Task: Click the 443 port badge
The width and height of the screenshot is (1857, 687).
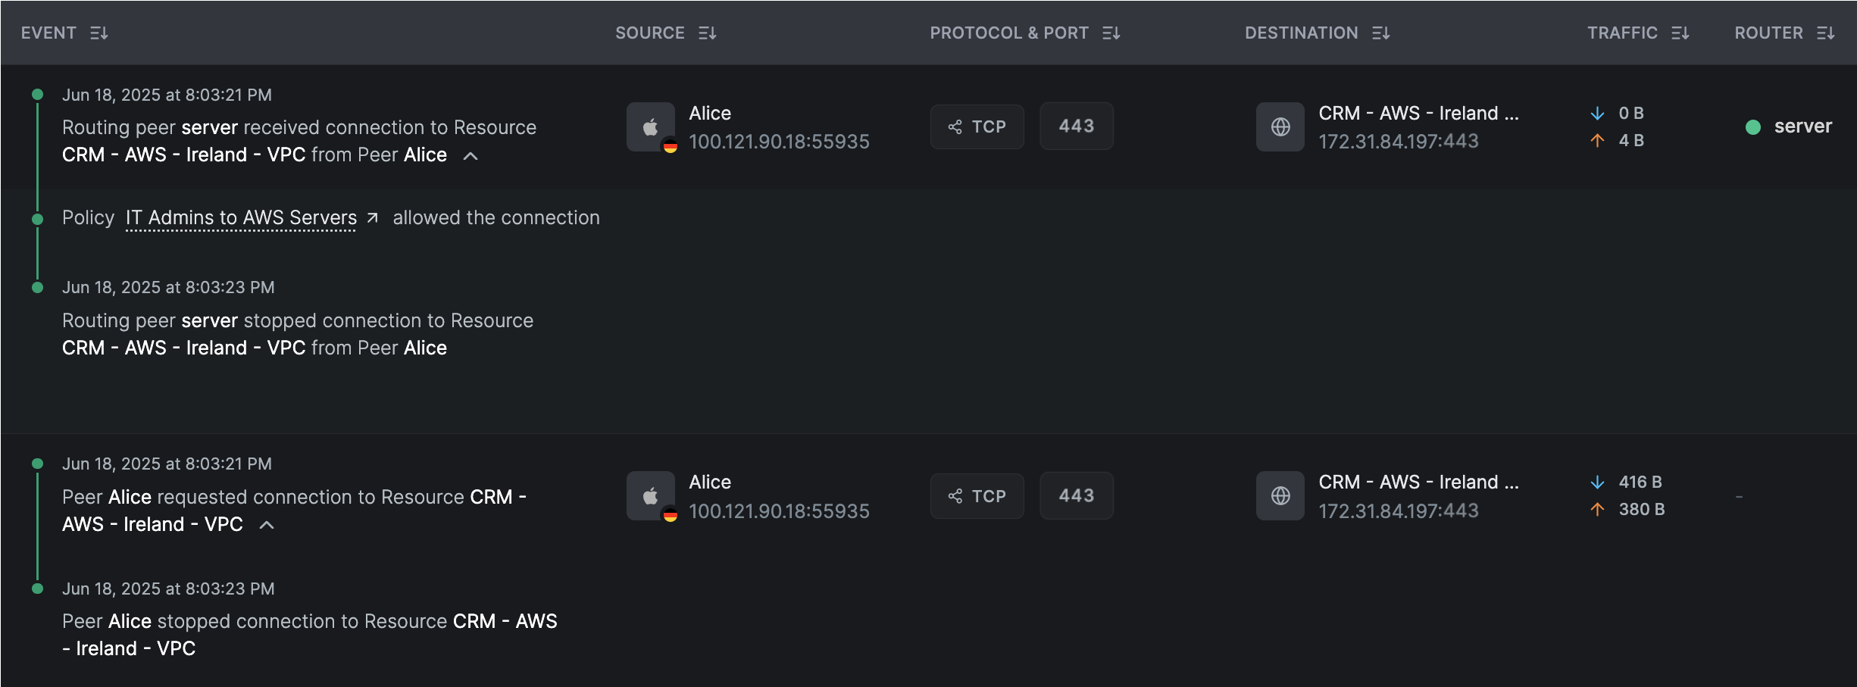Action: 1077,126
